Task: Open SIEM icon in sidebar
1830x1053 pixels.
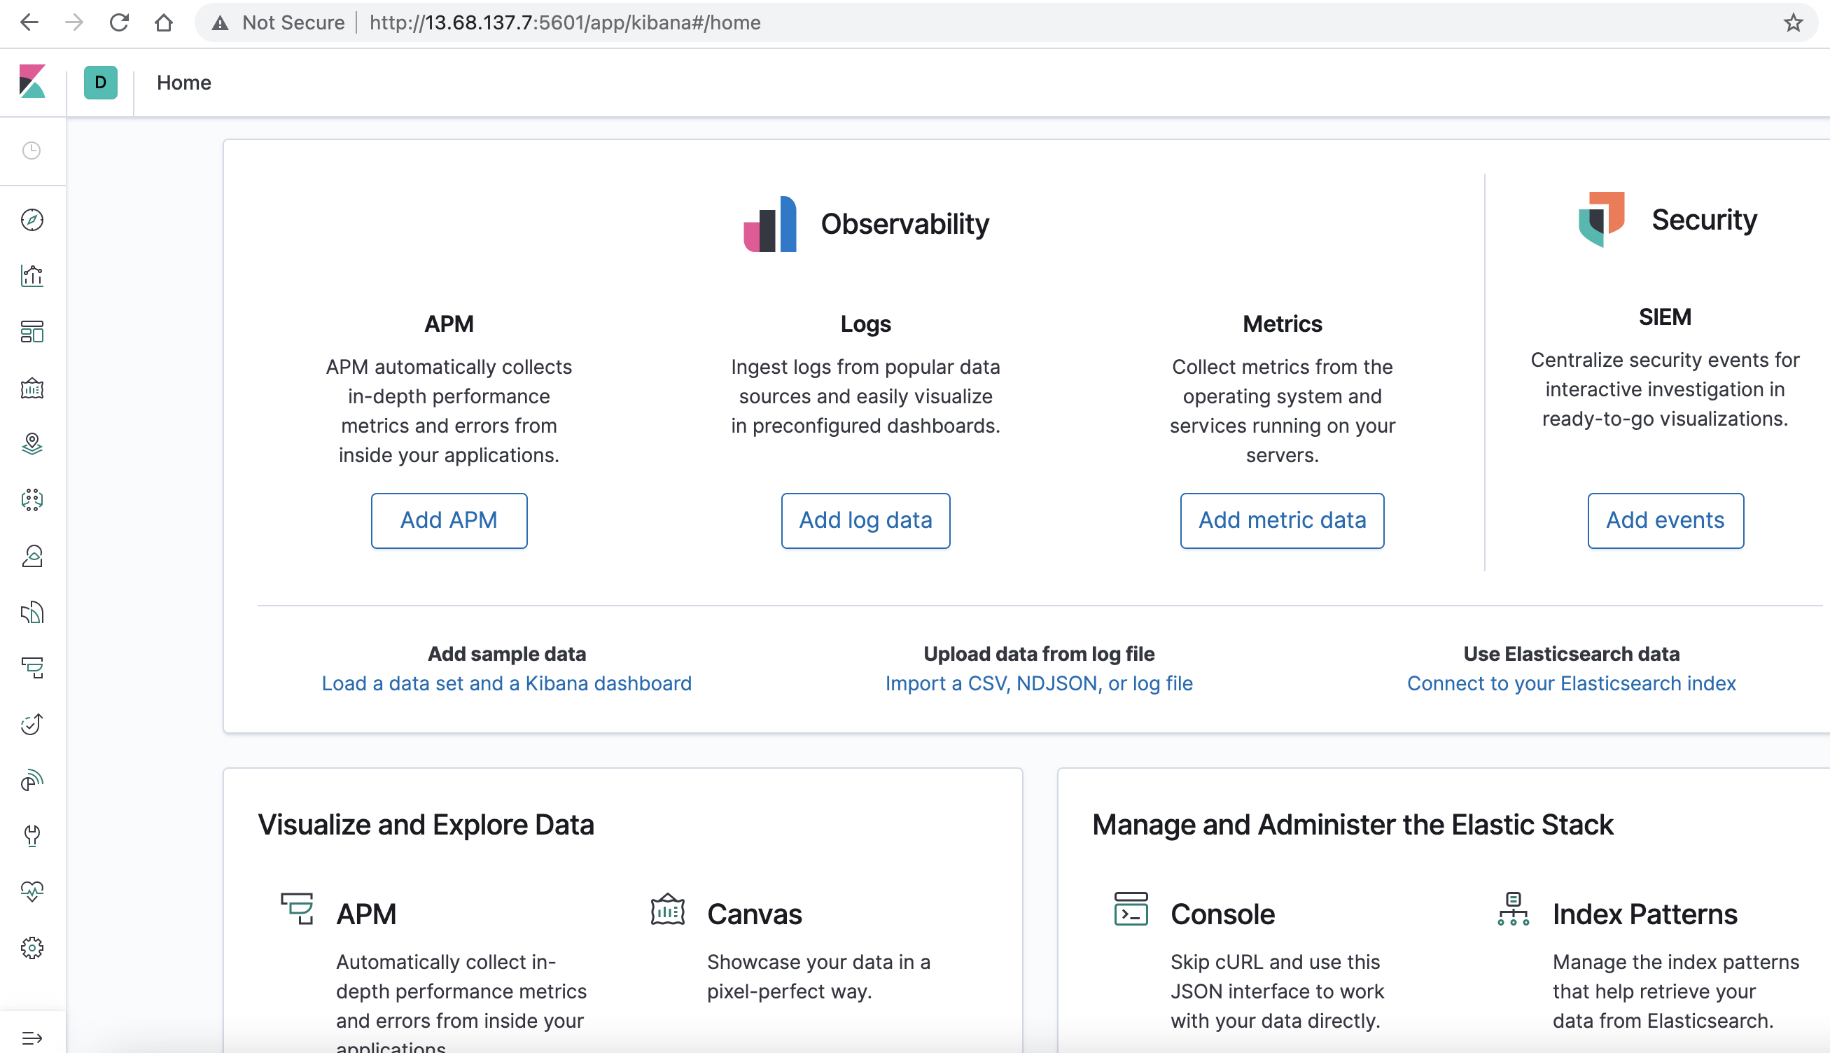Action: click(32, 780)
